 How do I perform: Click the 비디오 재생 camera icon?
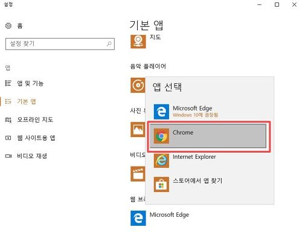pos(8,156)
